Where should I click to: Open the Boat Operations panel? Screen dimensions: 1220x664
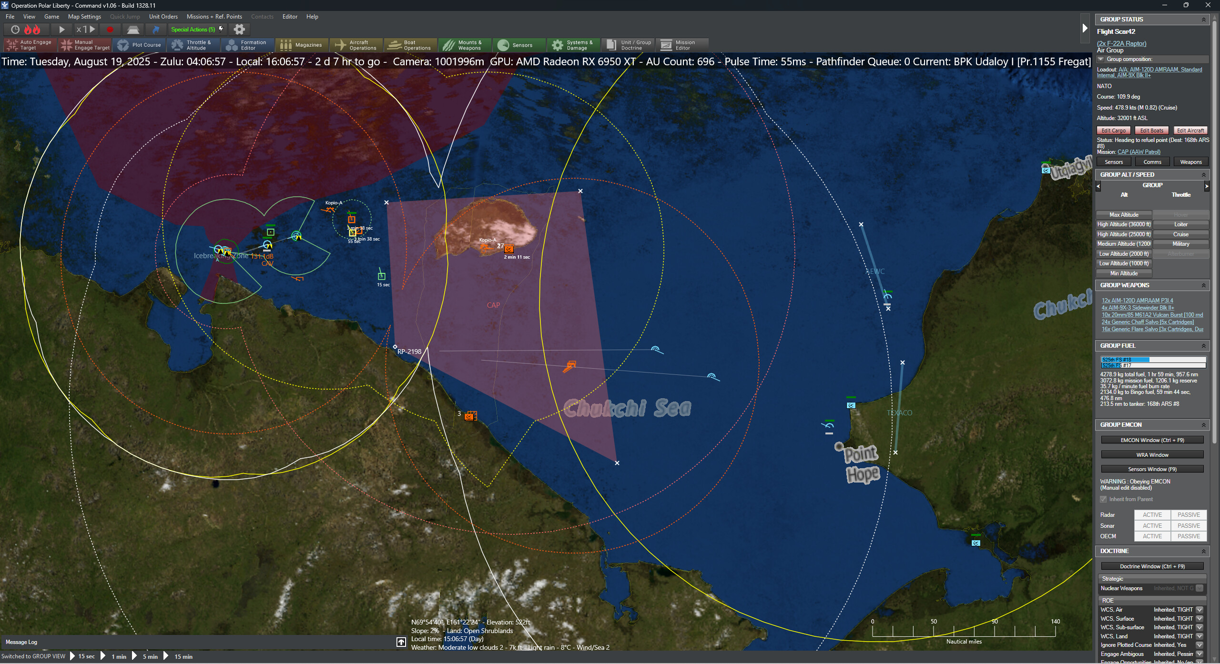click(410, 44)
